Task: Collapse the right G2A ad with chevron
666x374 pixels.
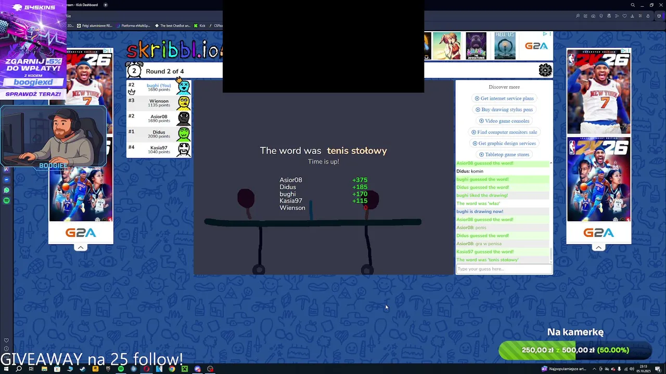Action: tap(599, 247)
